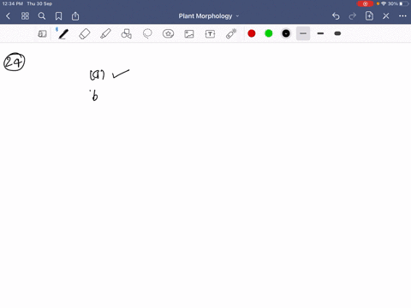Screen dimensions: 411x308
Task: Open the more options menu
Action: tap(402, 16)
